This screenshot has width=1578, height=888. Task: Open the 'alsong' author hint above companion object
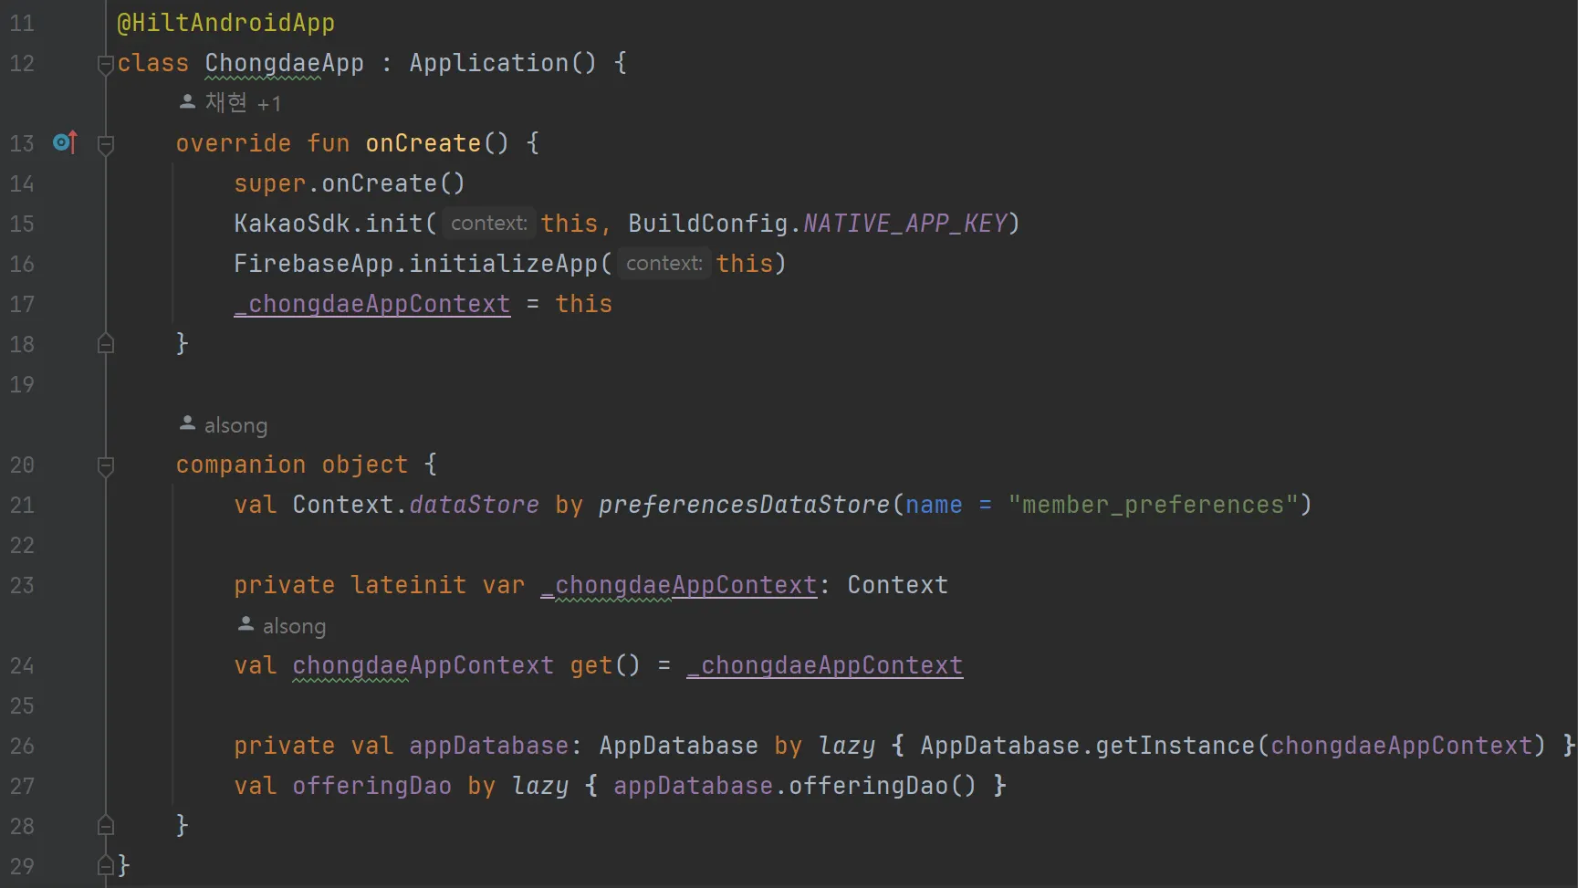coord(224,424)
